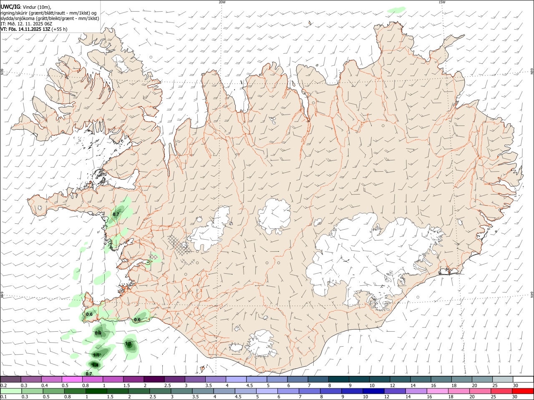Click the 20W longitude label

pyautogui.click(x=222, y=2)
